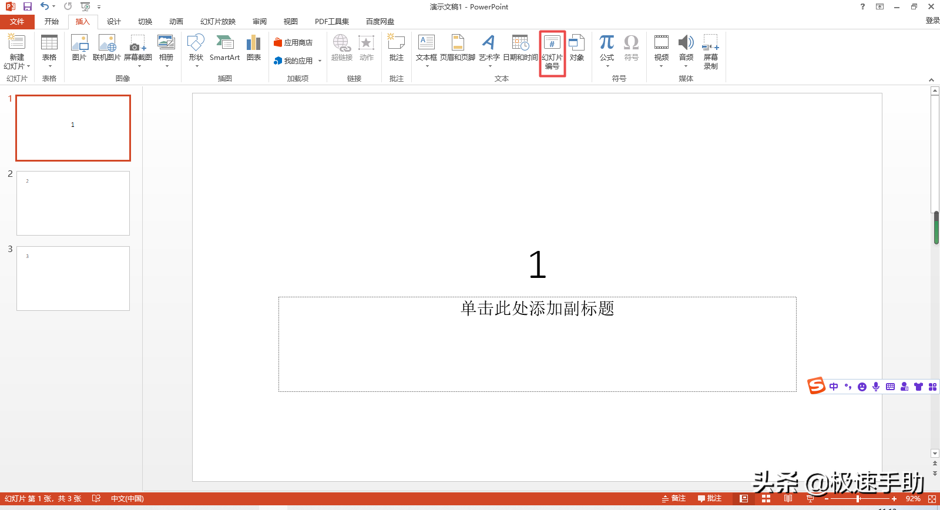Screen dimensions: 940x510
Task: Click 登录 to sign in
Action: click(932, 21)
